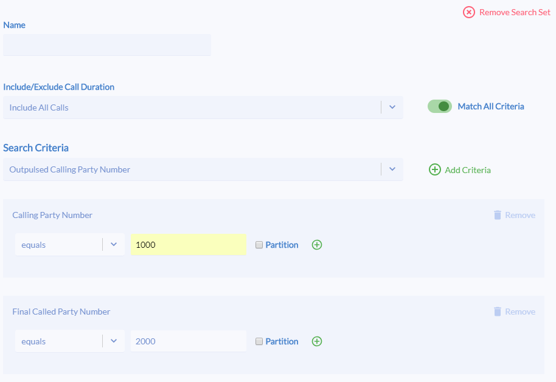
Task: Click the Remove Search Set X icon
Action: click(469, 12)
